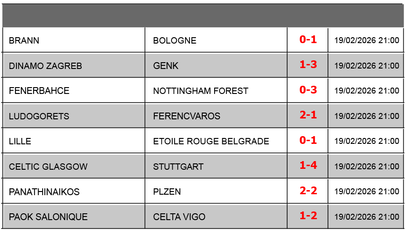
Task: Click the LILLE team name
Action: pyautogui.click(x=20, y=141)
